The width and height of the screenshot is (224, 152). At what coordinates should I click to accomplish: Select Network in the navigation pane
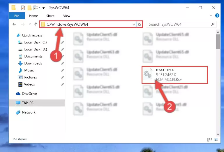[26, 112]
